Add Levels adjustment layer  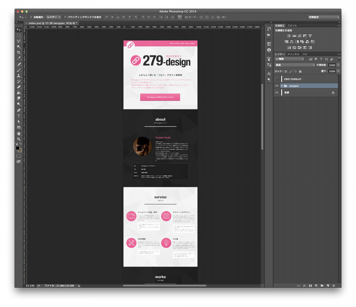(x=294, y=36)
